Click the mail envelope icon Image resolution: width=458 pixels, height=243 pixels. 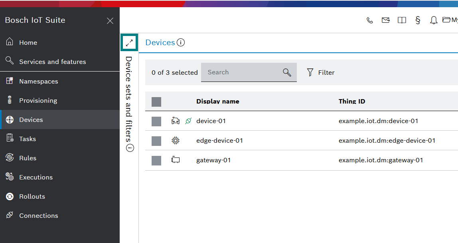pos(385,20)
